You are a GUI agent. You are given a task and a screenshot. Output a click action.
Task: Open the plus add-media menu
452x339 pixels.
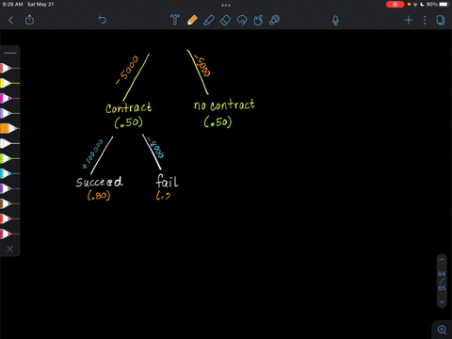[409, 21]
